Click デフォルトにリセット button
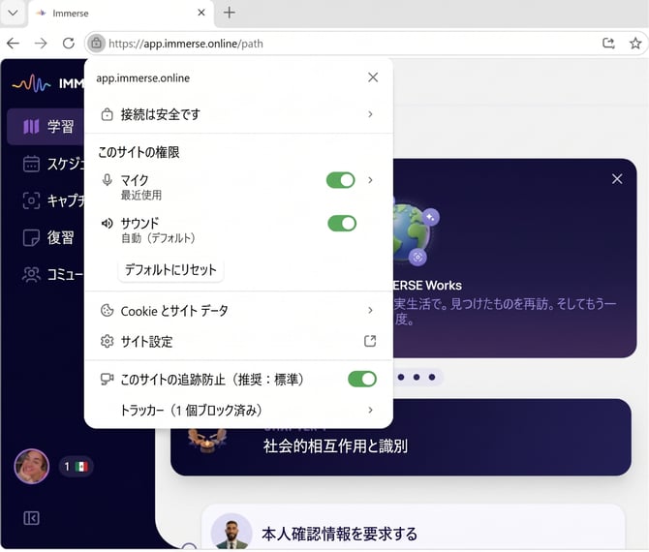This screenshot has width=649, height=552. 170,270
